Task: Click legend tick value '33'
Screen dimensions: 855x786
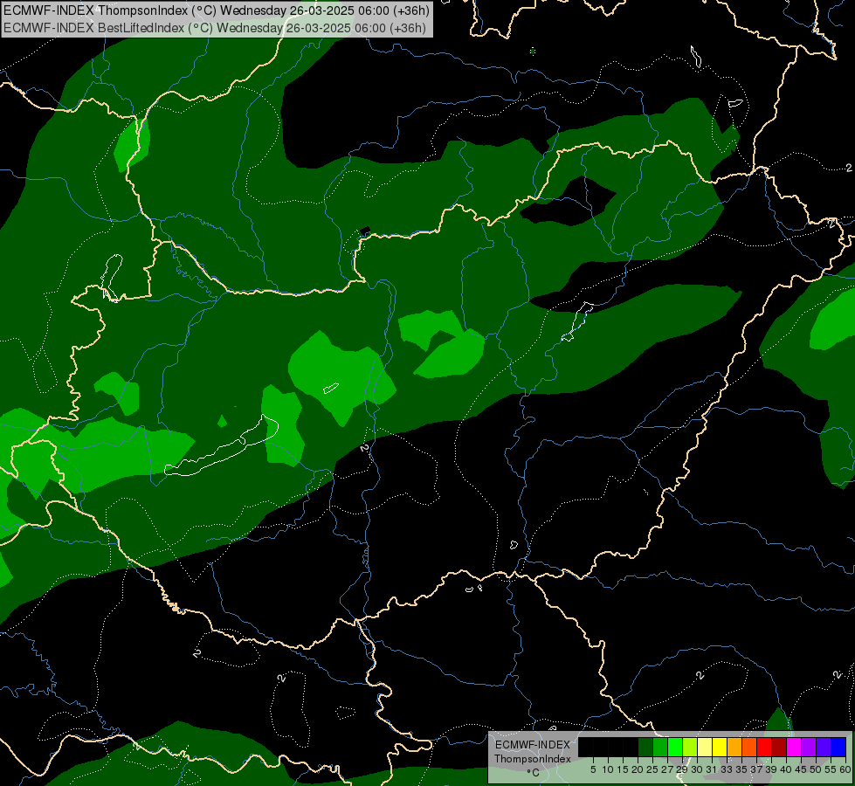Action: click(727, 769)
